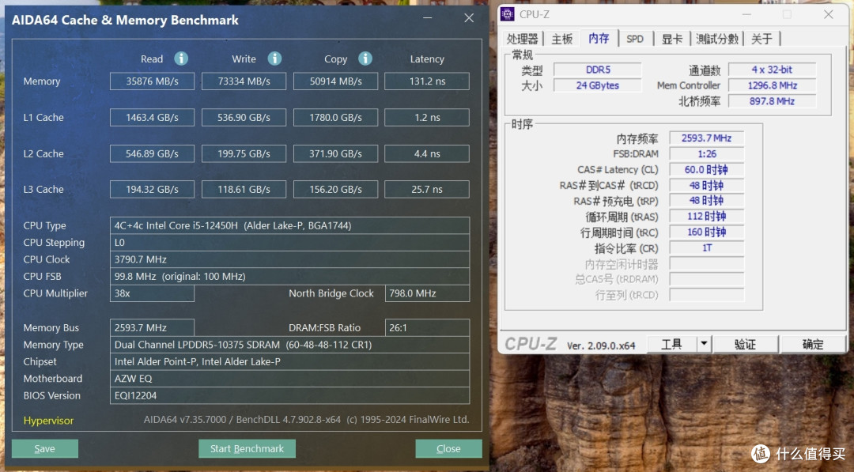Open the 显卡 tab in CPU-Z
Screen dimensions: 854x472
click(671, 39)
